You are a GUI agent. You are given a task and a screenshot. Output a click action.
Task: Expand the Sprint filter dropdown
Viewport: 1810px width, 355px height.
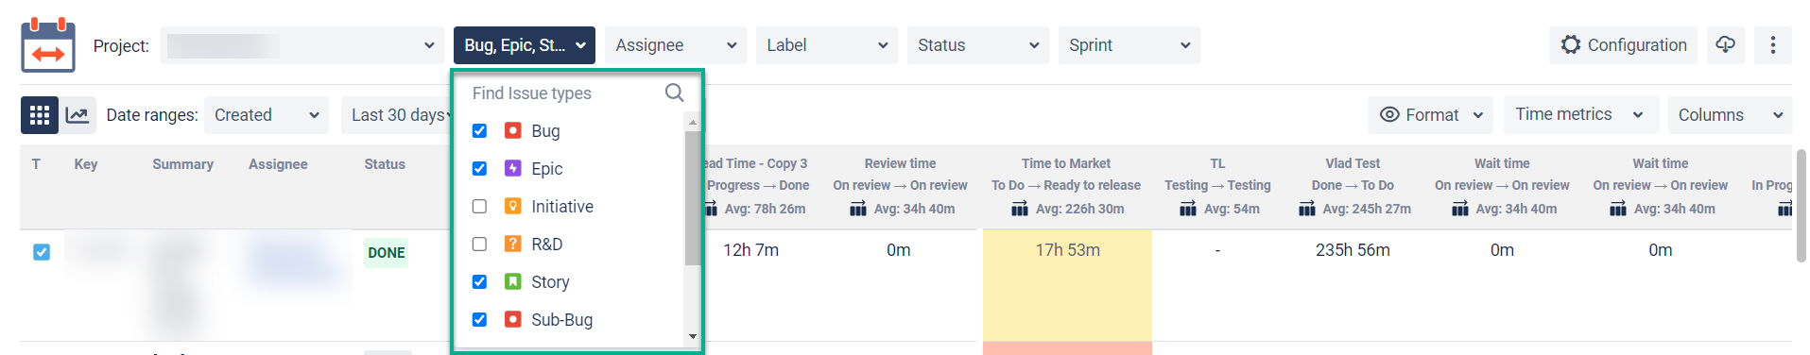pyautogui.click(x=1129, y=45)
